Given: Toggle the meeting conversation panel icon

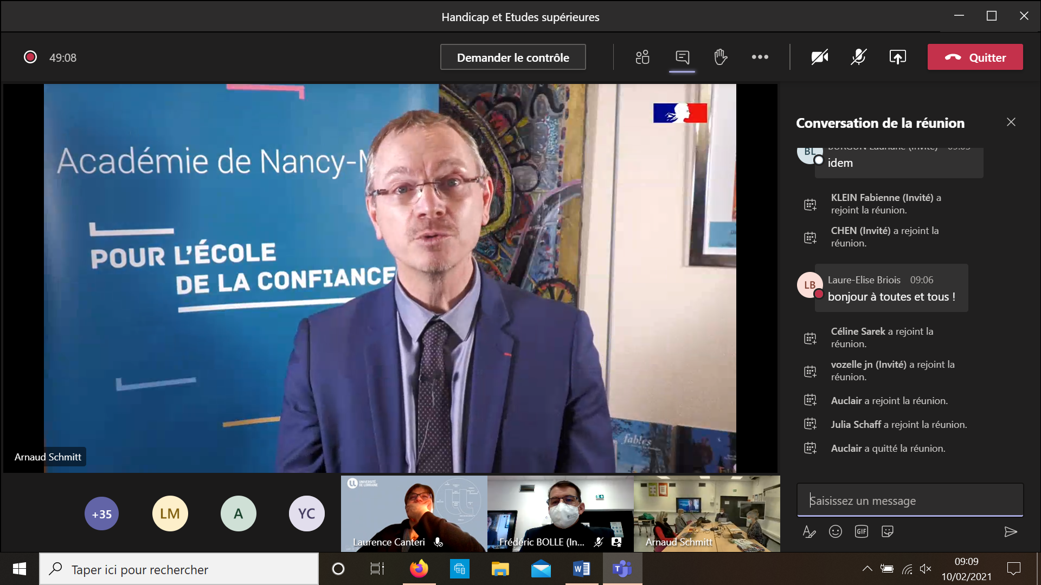Looking at the screenshot, I should pyautogui.click(x=682, y=57).
